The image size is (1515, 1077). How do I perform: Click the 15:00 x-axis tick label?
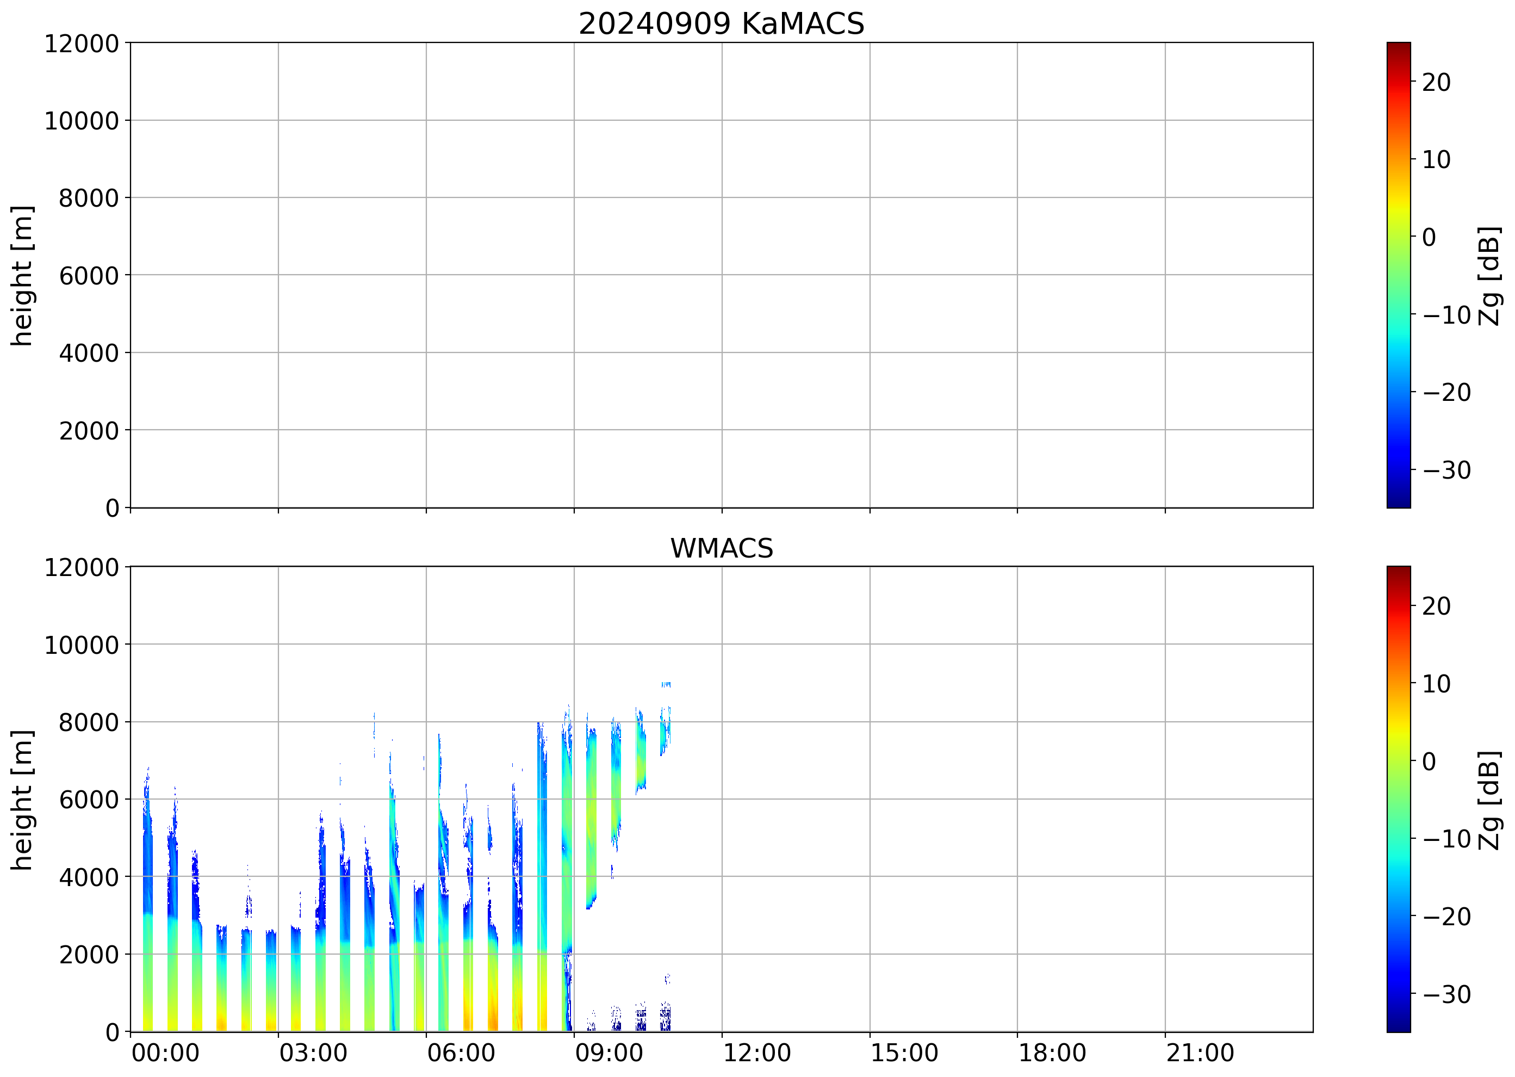(904, 1053)
